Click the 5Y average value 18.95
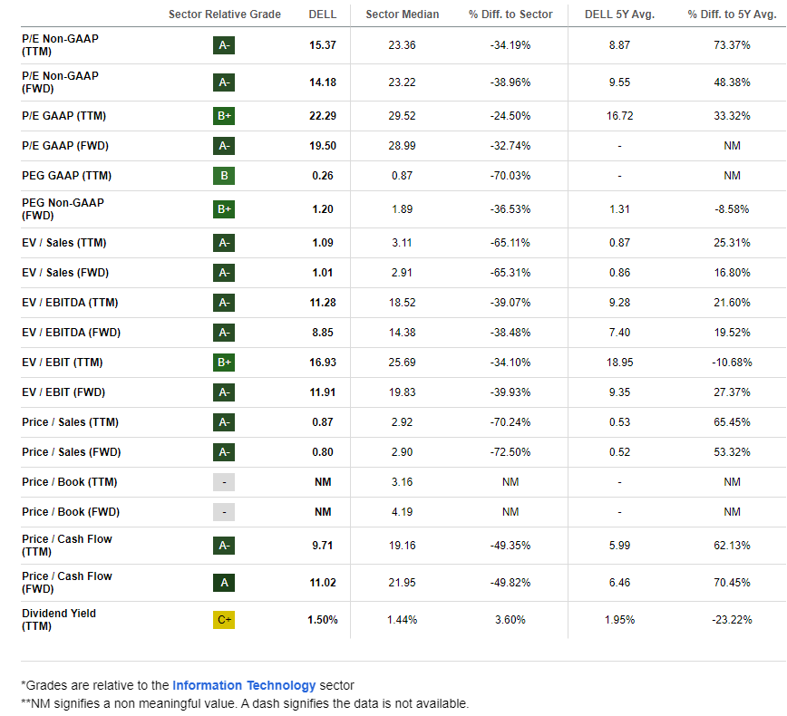787x716 pixels. [619, 363]
